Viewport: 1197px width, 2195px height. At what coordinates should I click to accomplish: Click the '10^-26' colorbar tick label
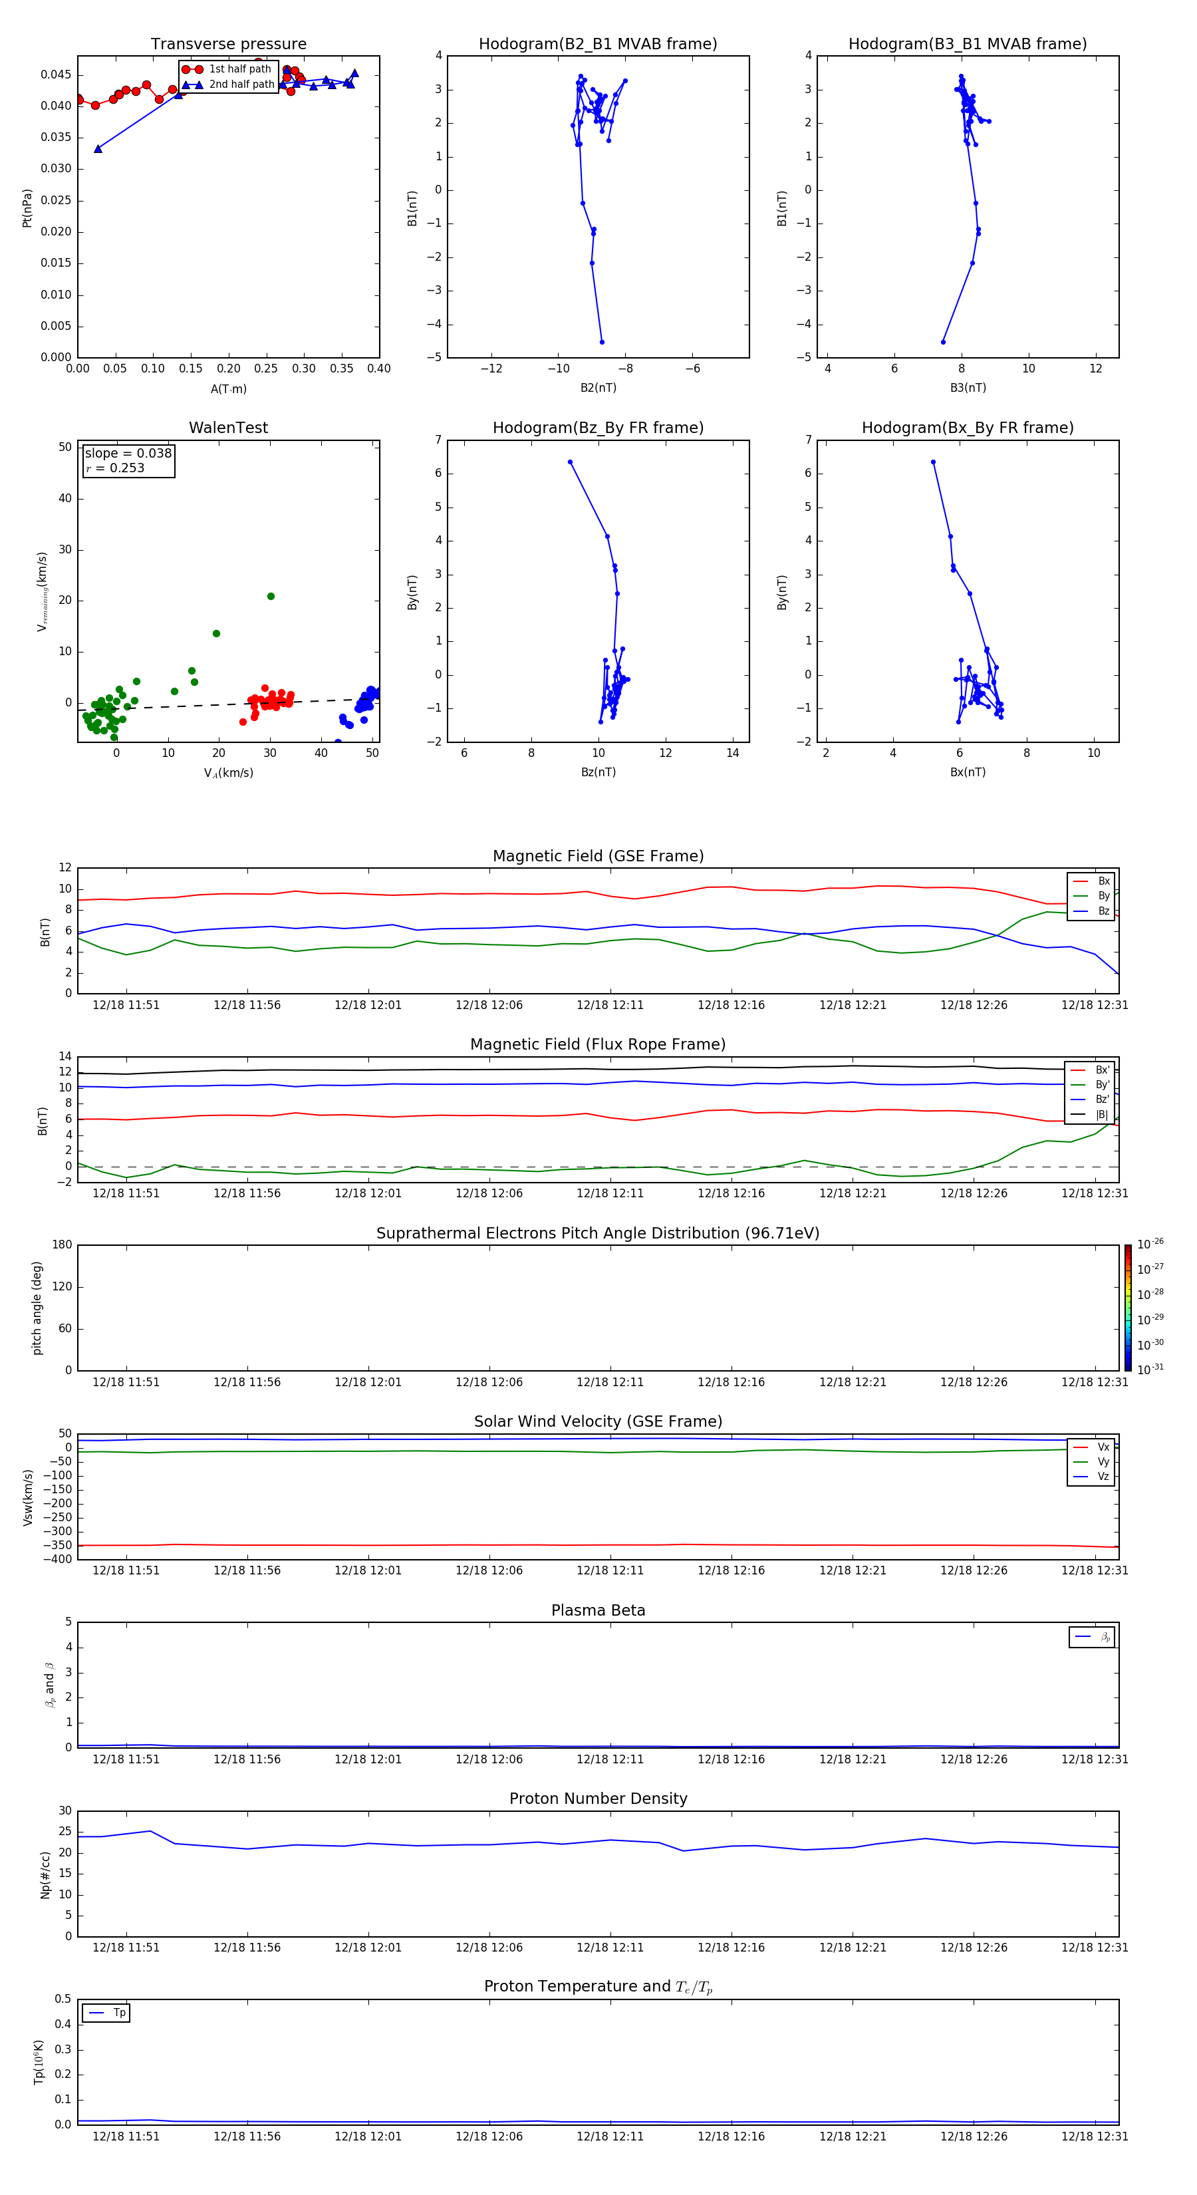(x=1150, y=1244)
